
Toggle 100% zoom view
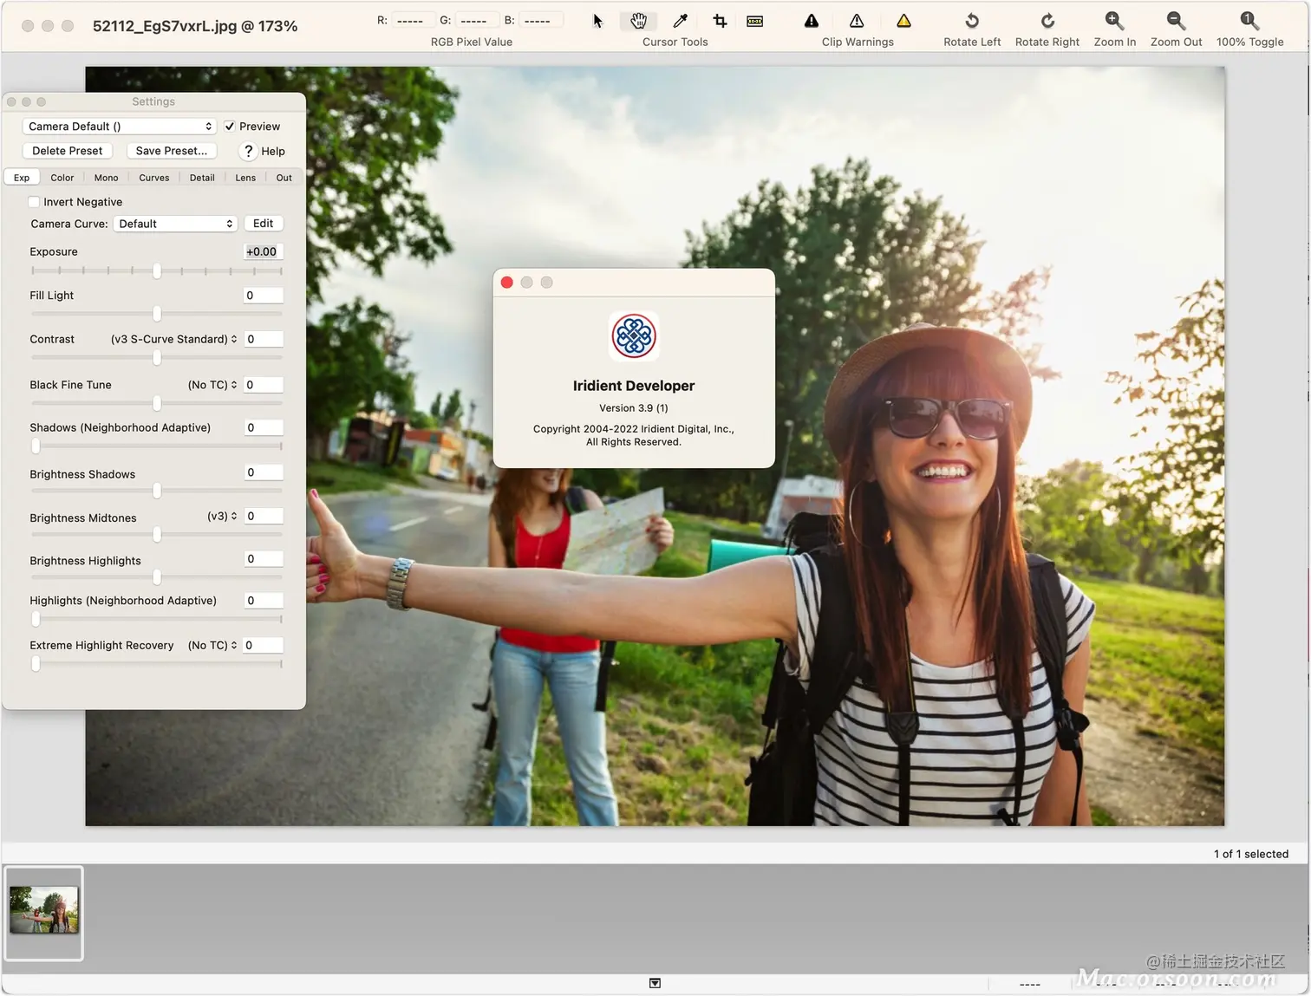click(1249, 21)
